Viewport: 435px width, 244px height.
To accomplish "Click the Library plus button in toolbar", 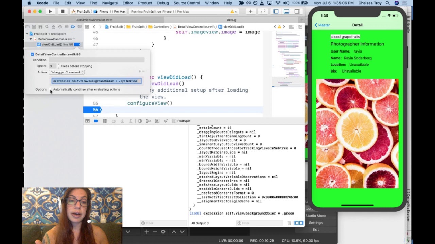I will [x=250, y=12].
